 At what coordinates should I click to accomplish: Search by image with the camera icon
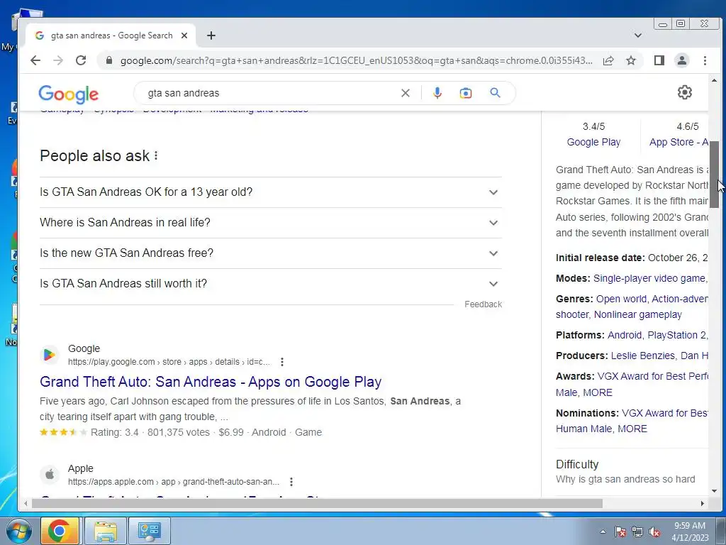pos(466,93)
